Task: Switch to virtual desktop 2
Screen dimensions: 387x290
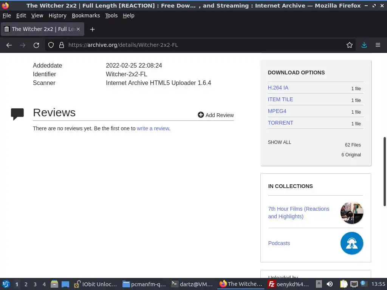Action: pyautogui.click(x=26, y=284)
